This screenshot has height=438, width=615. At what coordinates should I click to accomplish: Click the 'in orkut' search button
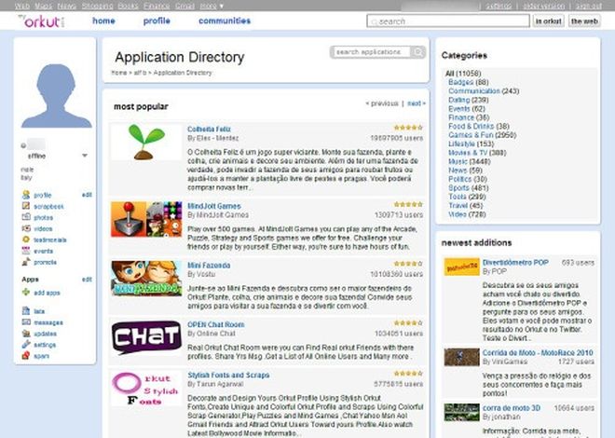(x=548, y=21)
